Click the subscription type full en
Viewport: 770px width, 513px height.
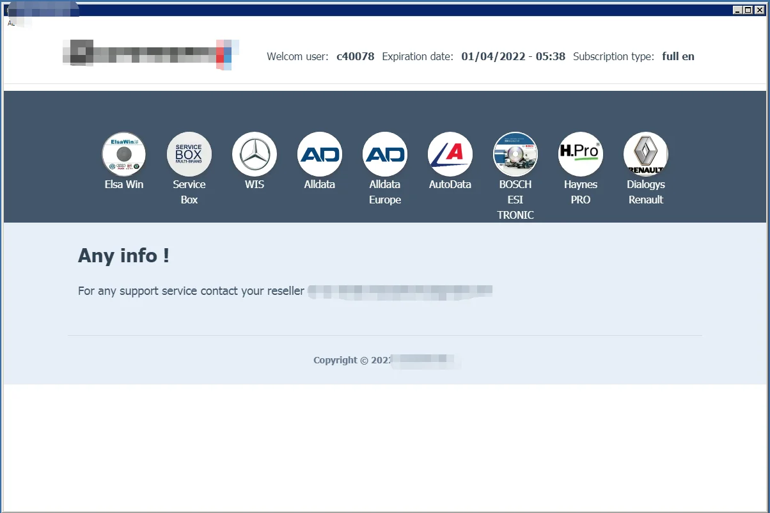pyautogui.click(x=679, y=56)
